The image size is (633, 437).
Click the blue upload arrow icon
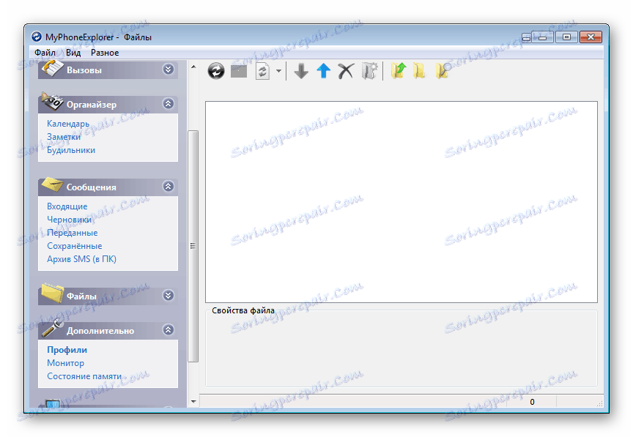tap(323, 70)
